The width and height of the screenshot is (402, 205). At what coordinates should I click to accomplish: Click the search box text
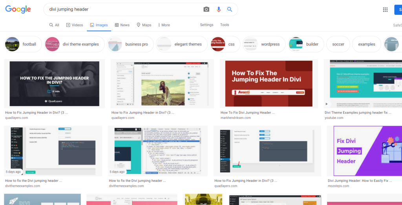tap(69, 9)
